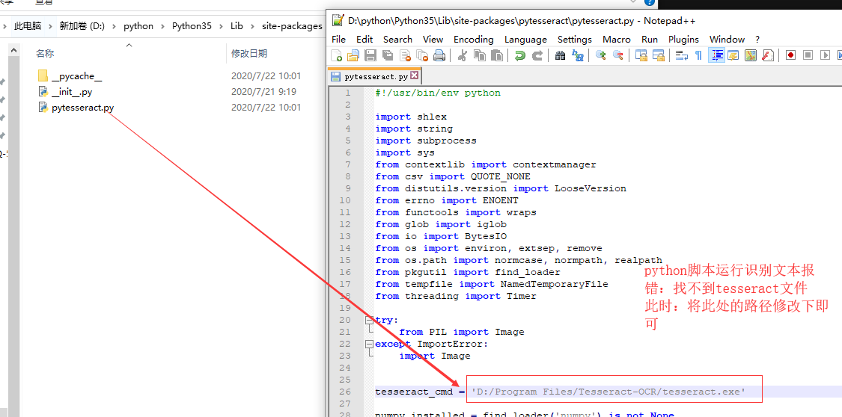This screenshot has width=842, height=417.
Task: Click the green Undo arrow
Action: [520, 55]
